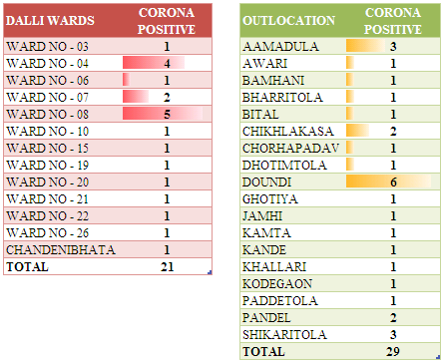
Task: Click the outlocation total value 29
Action: pos(393,351)
